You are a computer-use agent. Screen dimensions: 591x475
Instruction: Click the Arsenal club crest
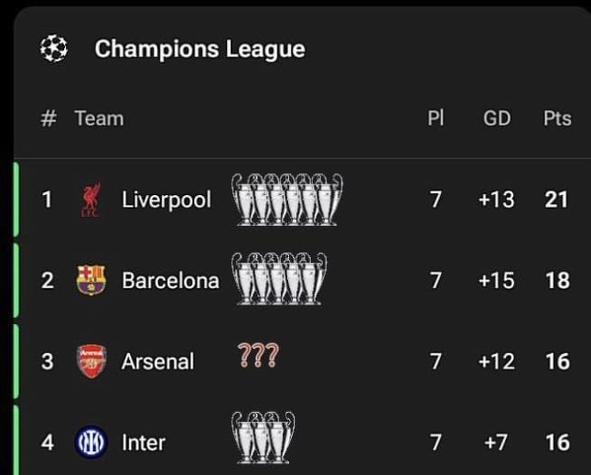[91, 361]
